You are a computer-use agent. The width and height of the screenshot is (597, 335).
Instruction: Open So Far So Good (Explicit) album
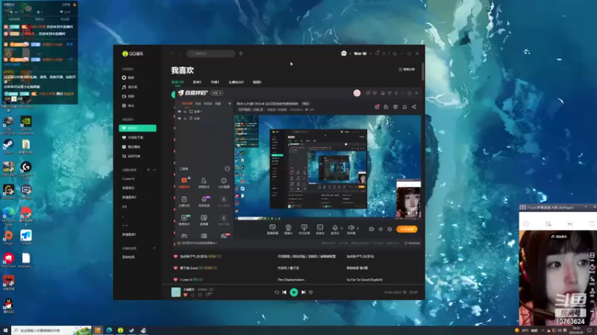[364, 280]
